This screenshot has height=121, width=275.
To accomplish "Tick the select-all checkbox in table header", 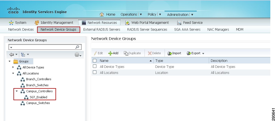I will (95, 61).
